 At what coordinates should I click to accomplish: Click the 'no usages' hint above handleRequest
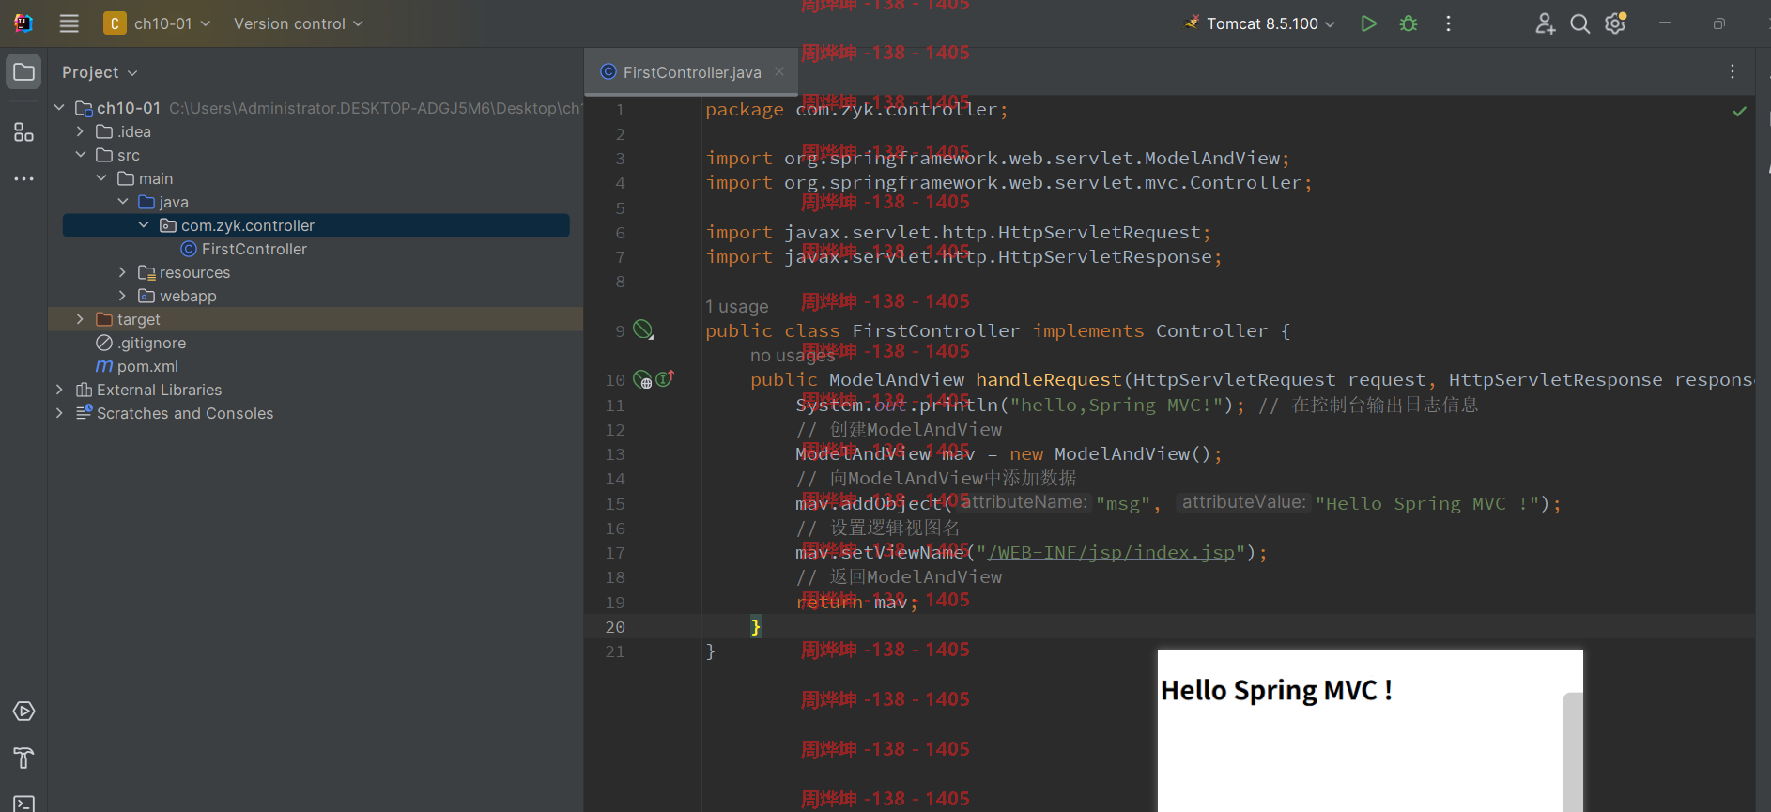[793, 356]
